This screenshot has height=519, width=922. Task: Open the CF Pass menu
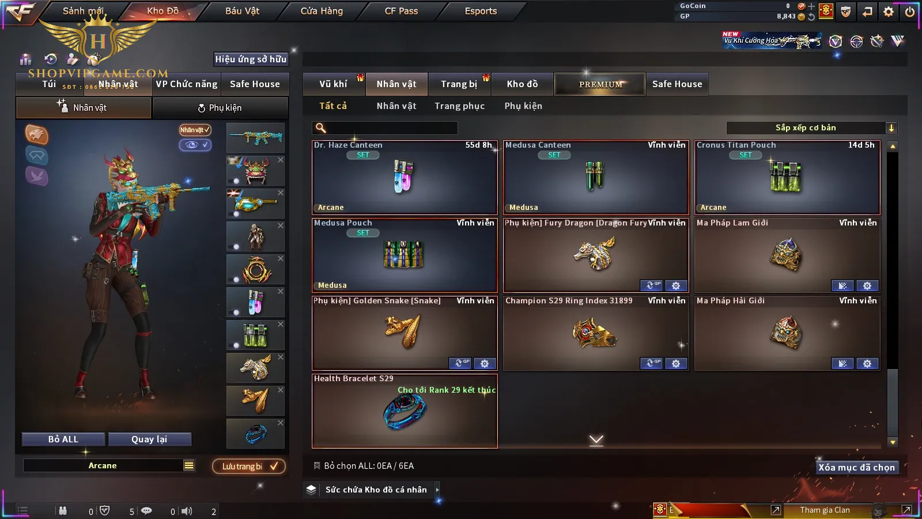tap(401, 11)
